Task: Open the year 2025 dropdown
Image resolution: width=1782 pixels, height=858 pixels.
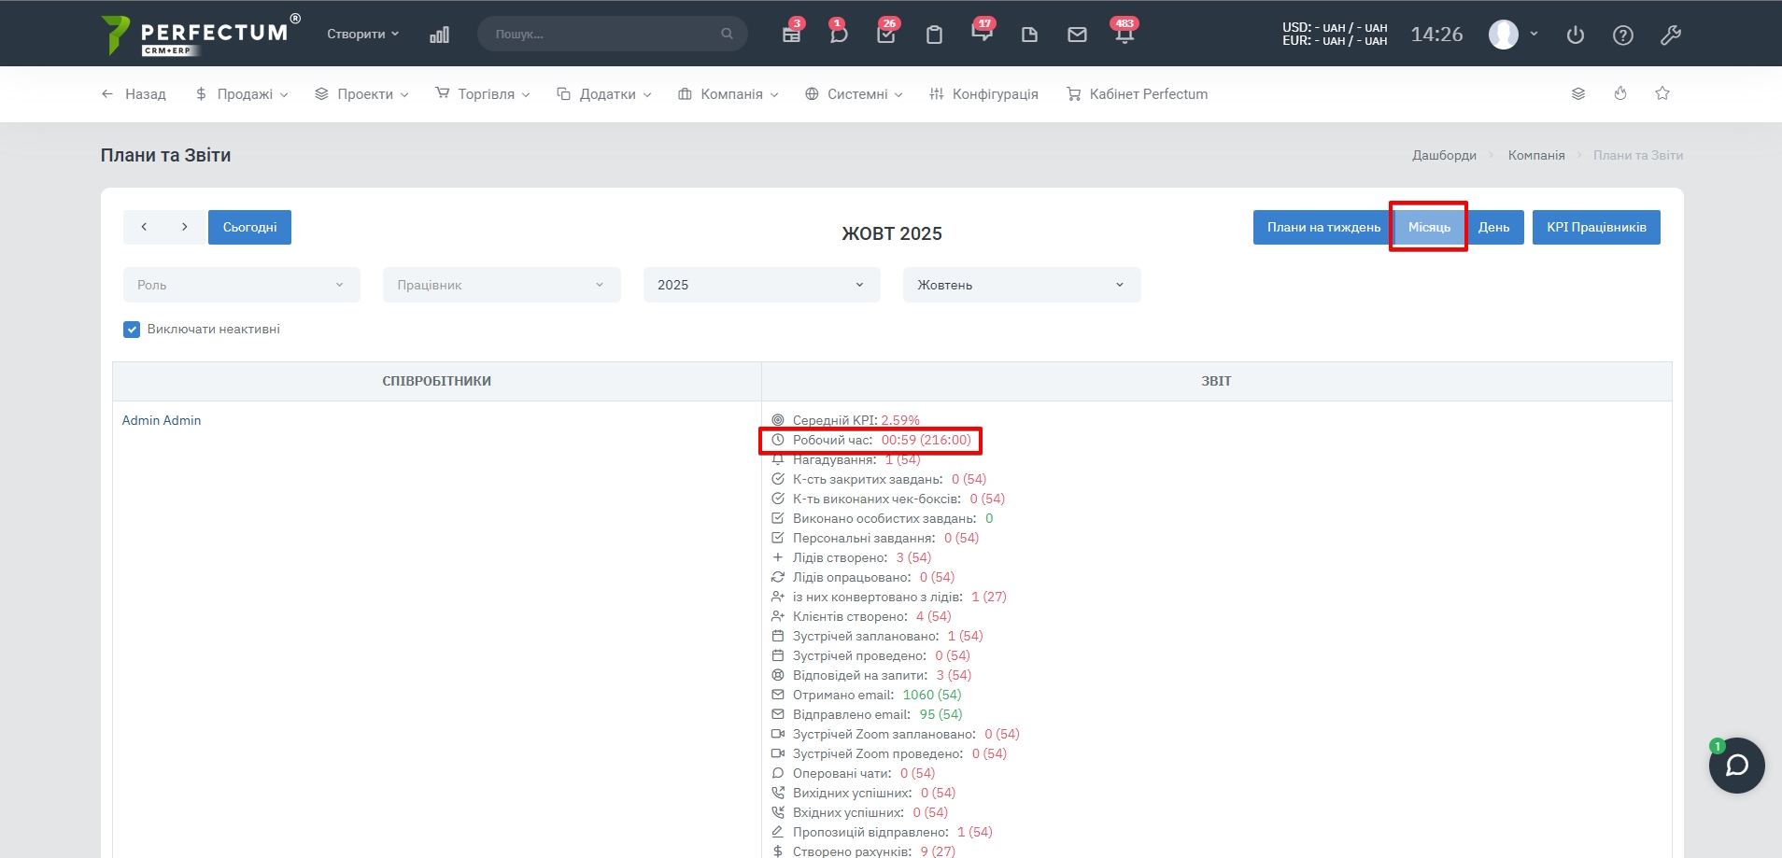Action: click(761, 285)
